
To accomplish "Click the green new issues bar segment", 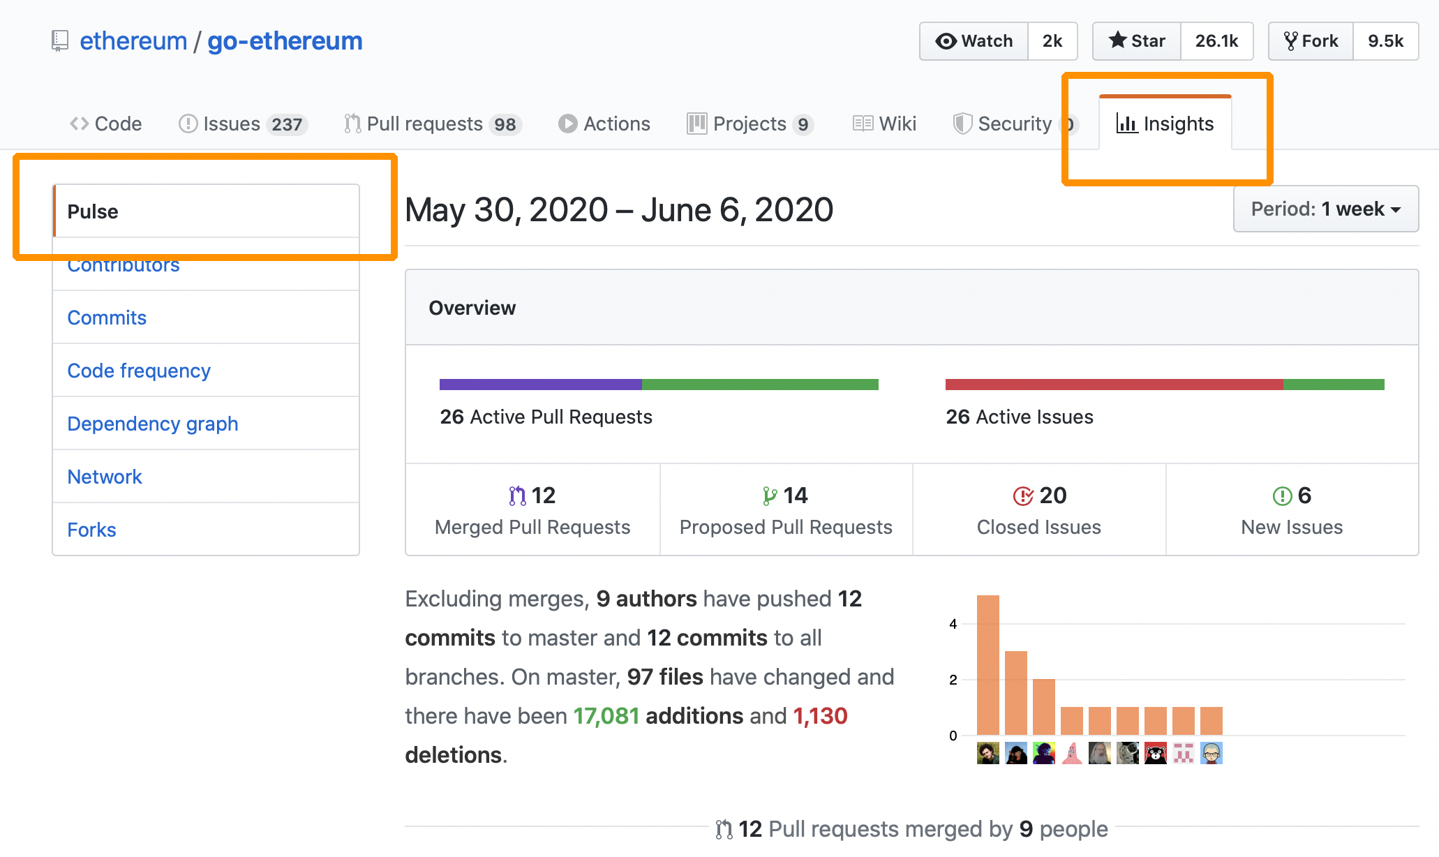I will 1334,385.
